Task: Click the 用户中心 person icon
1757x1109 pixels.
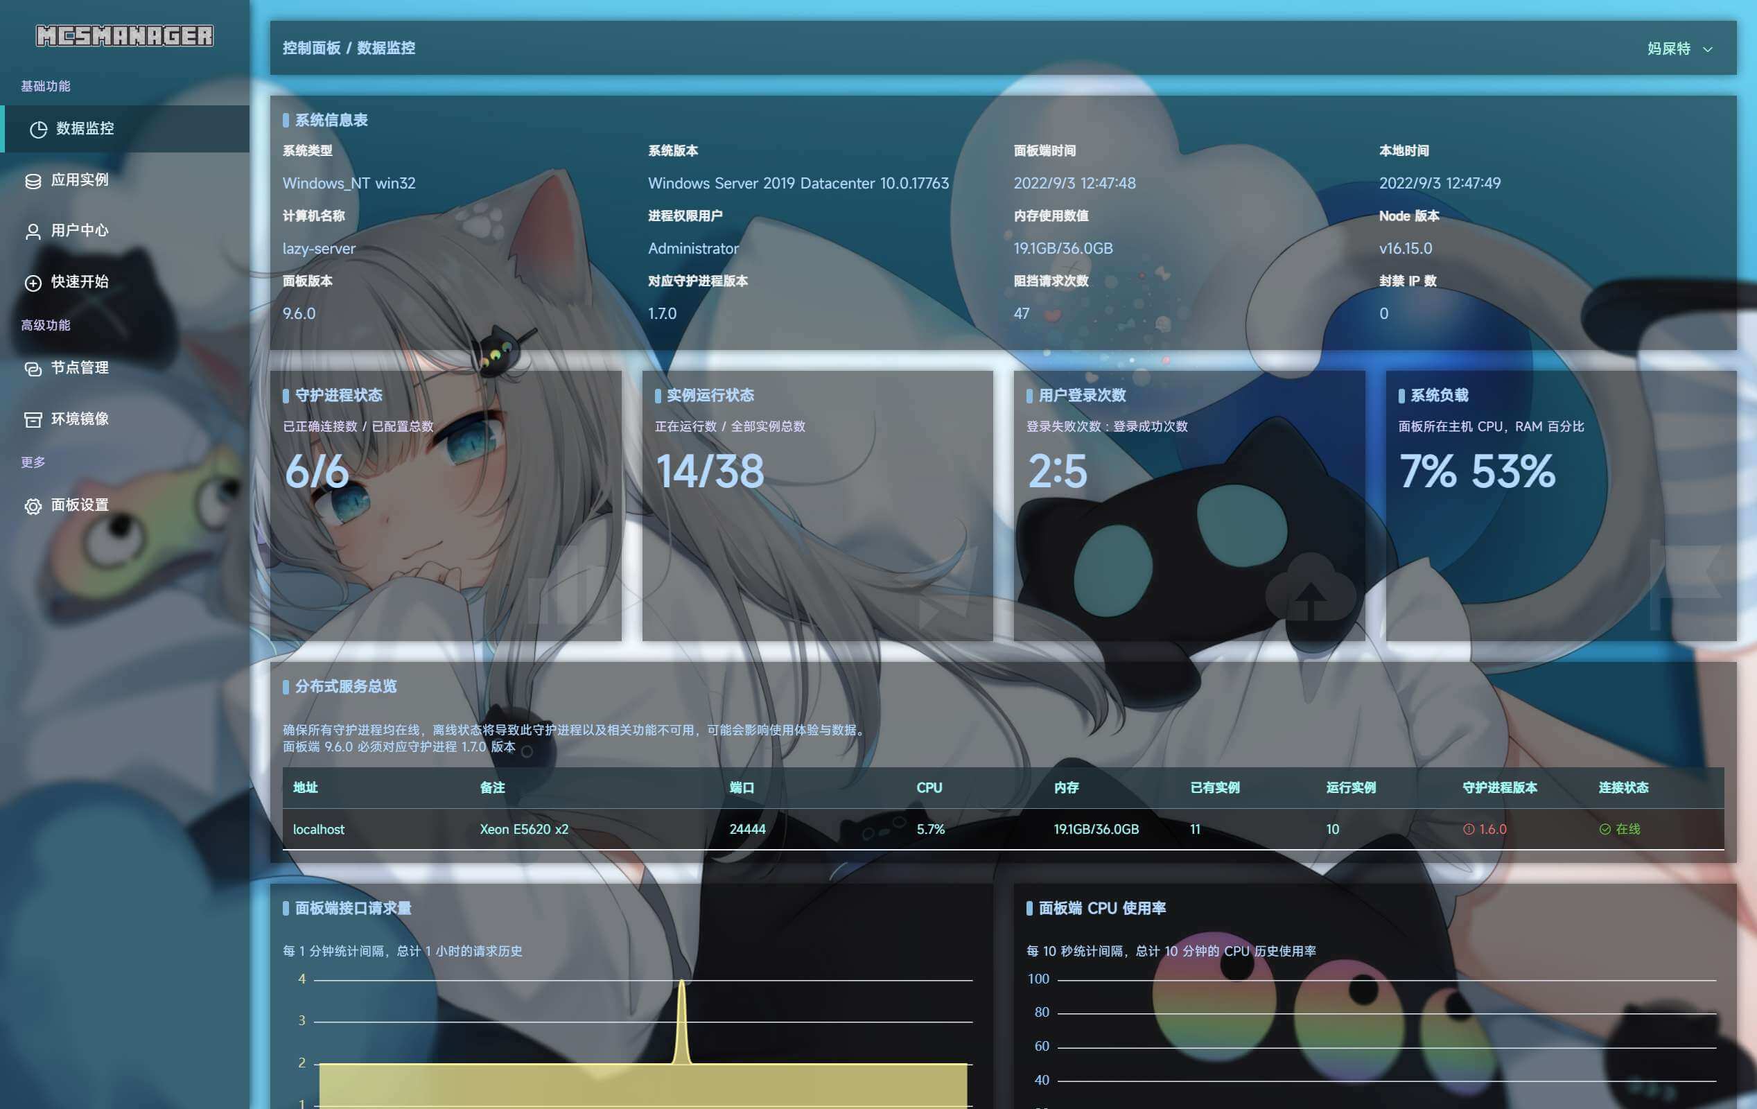Action: pos(33,232)
